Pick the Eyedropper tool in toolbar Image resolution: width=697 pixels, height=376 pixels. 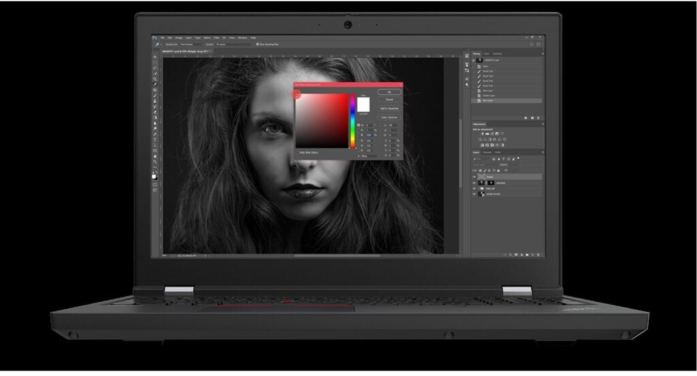click(x=155, y=84)
